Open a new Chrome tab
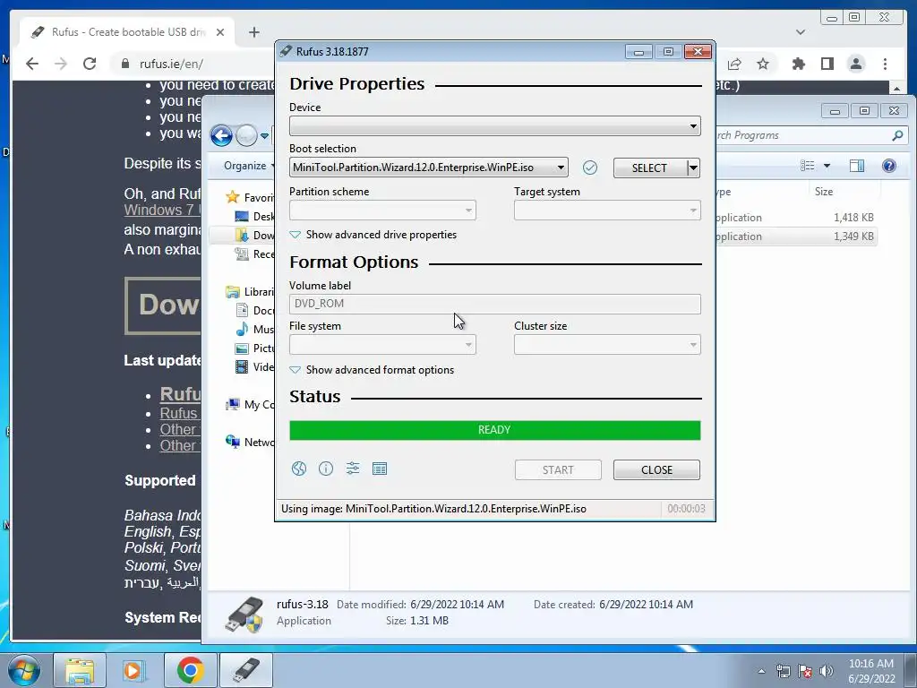The height and width of the screenshot is (688, 917). click(x=253, y=32)
